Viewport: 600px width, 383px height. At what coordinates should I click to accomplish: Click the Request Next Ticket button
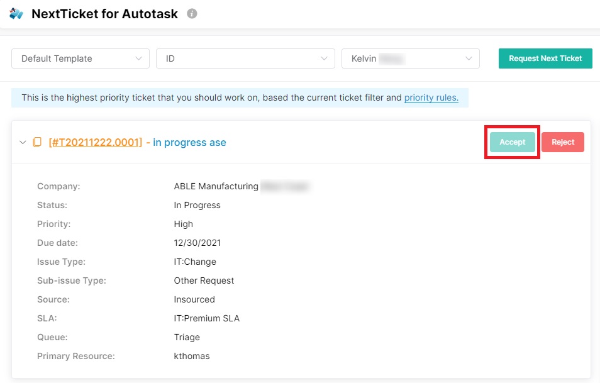(545, 58)
